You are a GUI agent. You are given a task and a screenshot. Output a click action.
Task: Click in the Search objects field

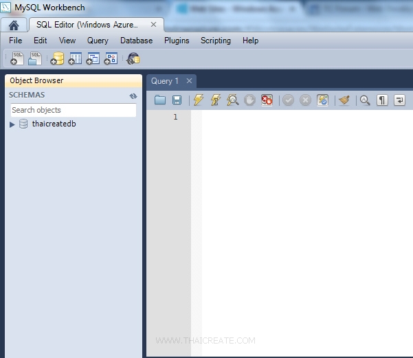[x=74, y=110]
